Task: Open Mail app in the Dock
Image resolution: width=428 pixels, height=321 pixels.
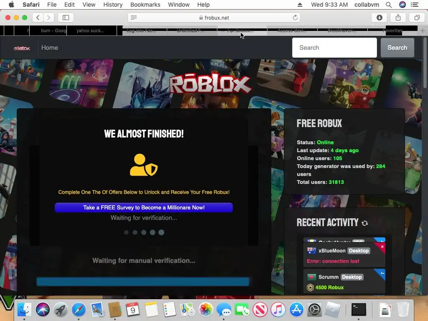Action: (97, 310)
